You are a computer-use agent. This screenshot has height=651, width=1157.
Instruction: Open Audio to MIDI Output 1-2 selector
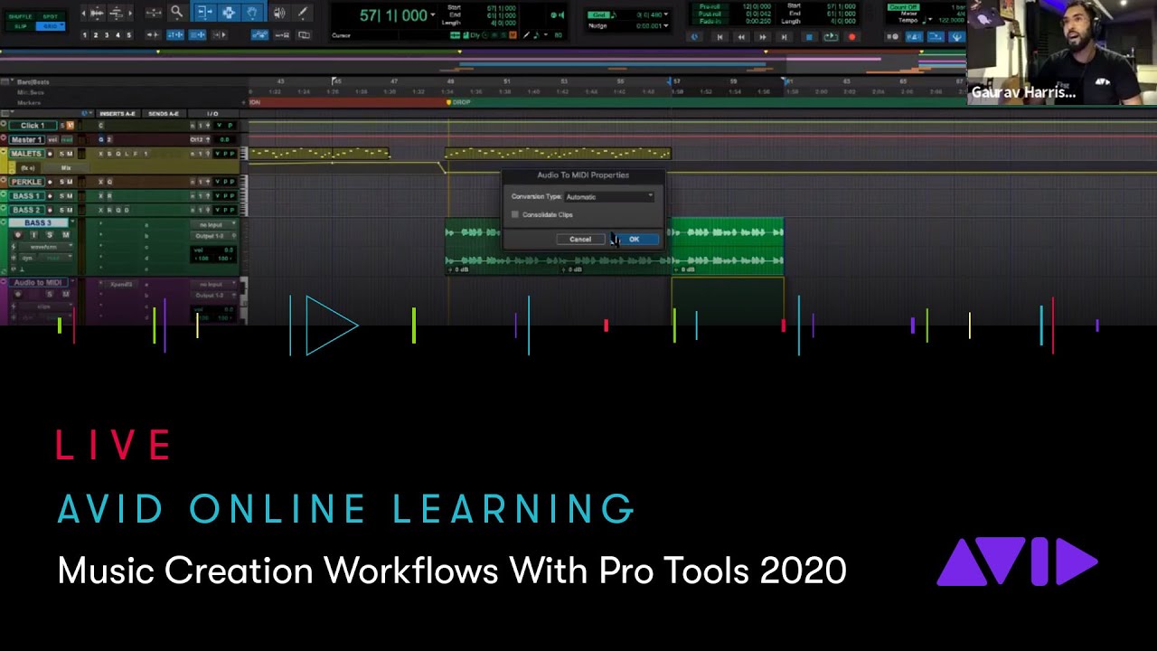[212, 296]
